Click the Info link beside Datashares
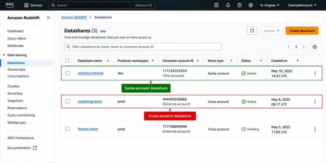 tap(103, 31)
